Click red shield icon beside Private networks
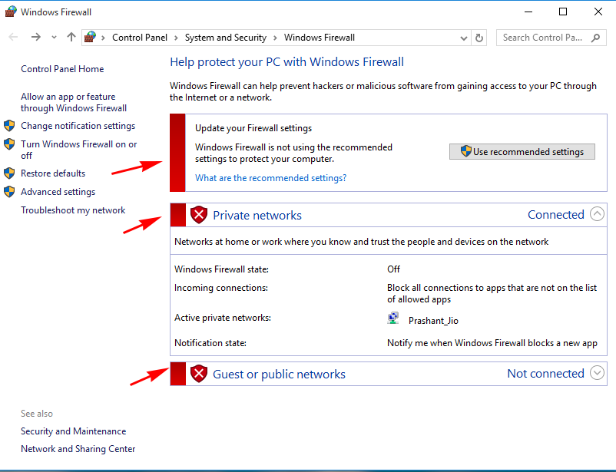Screen dimensions: 616x472 point(199,215)
